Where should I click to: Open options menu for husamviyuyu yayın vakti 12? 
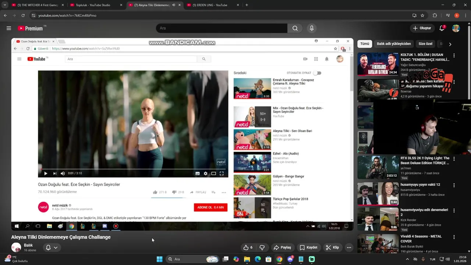[454, 185]
